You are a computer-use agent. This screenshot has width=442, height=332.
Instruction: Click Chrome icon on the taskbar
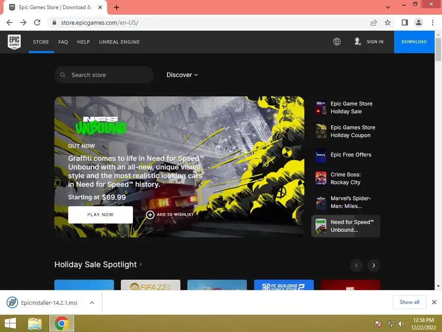pos(62,323)
